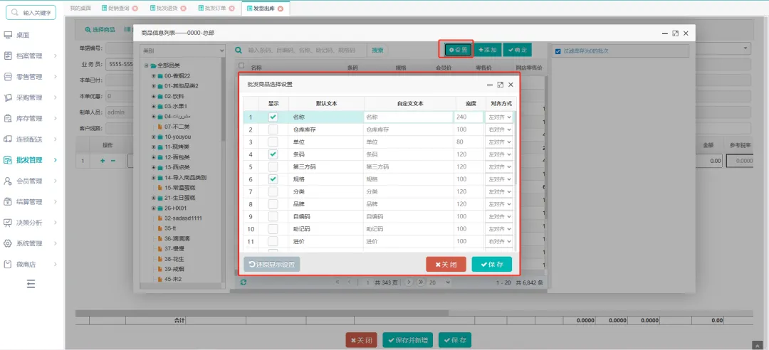Go to last page double-arrow in pager

pyautogui.click(x=421, y=282)
